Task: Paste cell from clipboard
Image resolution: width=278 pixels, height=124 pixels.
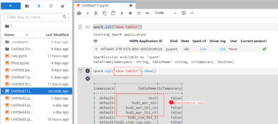Action: point(113,13)
